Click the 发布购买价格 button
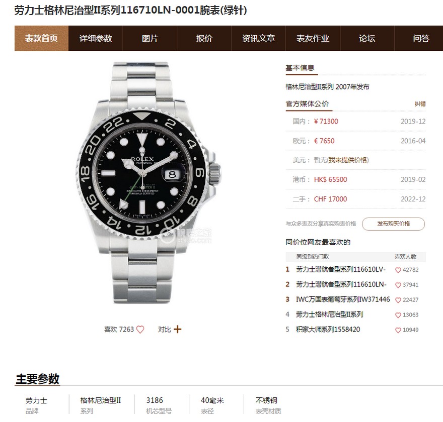This screenshot has height=422, width=443. [393, 224]
